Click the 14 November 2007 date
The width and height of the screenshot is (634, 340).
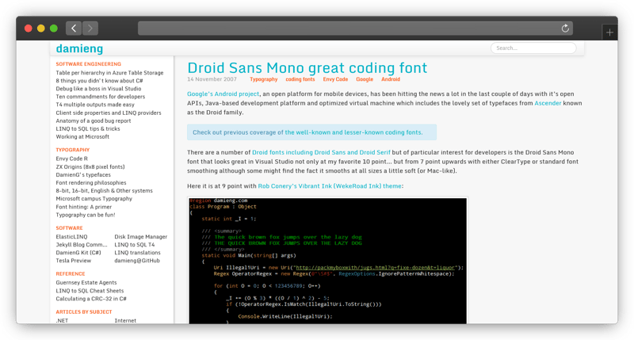pos(212,79)
